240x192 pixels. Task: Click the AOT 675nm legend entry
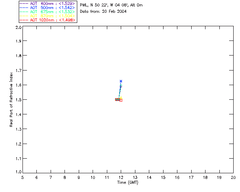pyautogui.click(x=47, y=12)
